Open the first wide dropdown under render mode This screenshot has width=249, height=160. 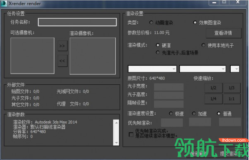coord(152,69)
